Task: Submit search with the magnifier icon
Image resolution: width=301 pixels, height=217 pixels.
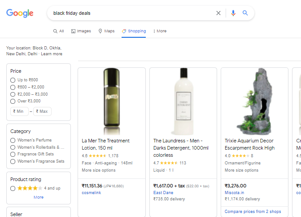Action: point(245,13)
